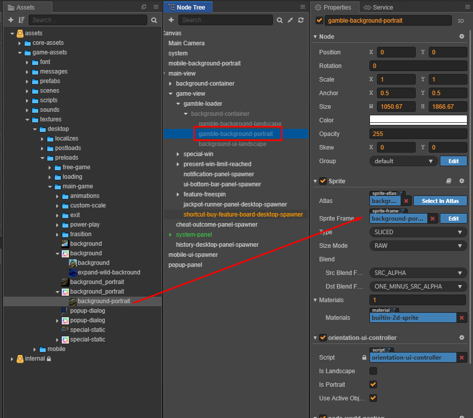Image resolution: width=473 pixels, height=418 pixels.
Task: Click the Sprite component help book icon
Action: [449, 181]
